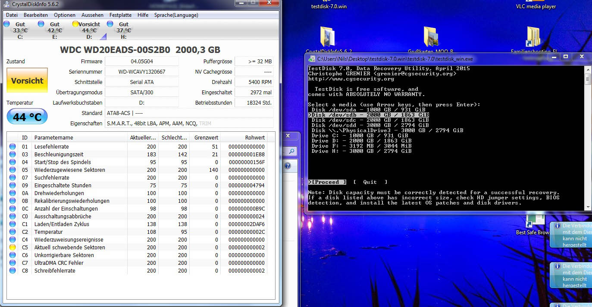Open the Optionen menu
This screenshot has height=307, width=592.
65,15
